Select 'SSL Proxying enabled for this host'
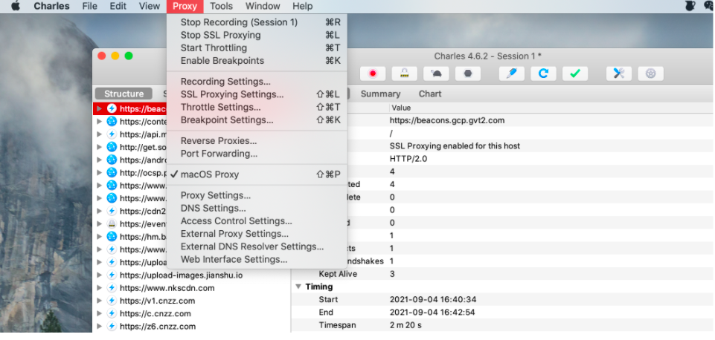 point(455,146)
